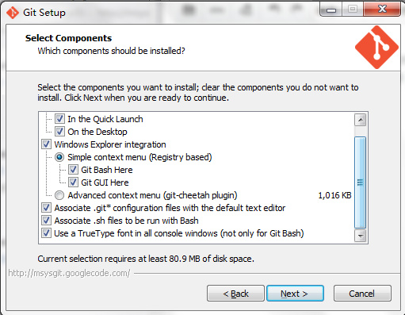Click the Git logo in title bar

[x=13, y=13]
